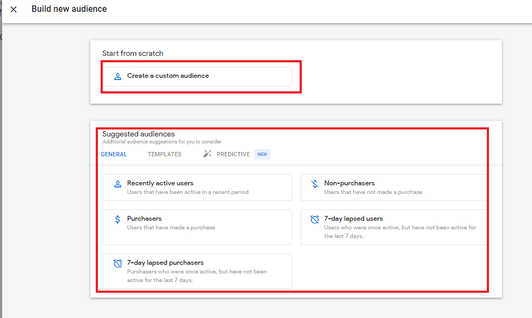Click the Start from scratch heading
This screenshot has width=532, height=318.
coord(133,54)
